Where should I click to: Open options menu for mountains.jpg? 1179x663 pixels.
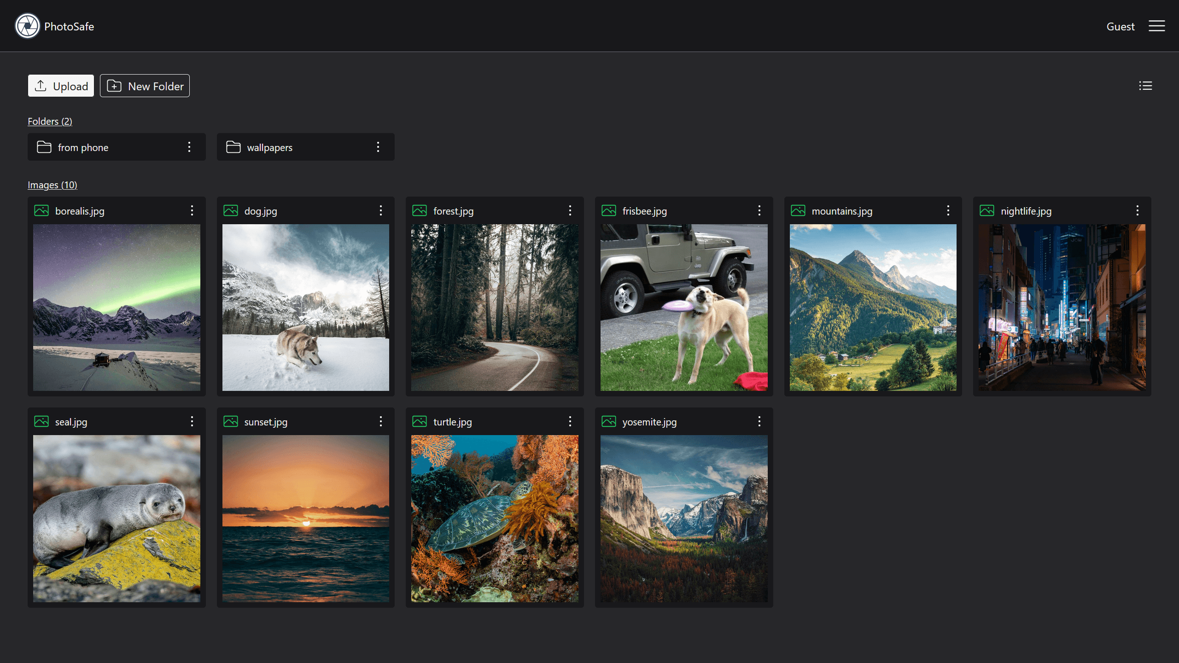[949, 210]
